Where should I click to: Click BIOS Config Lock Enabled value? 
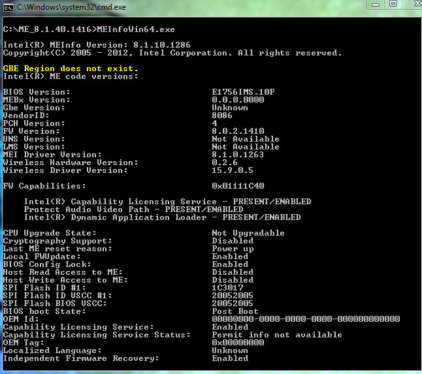pos(230,264)
